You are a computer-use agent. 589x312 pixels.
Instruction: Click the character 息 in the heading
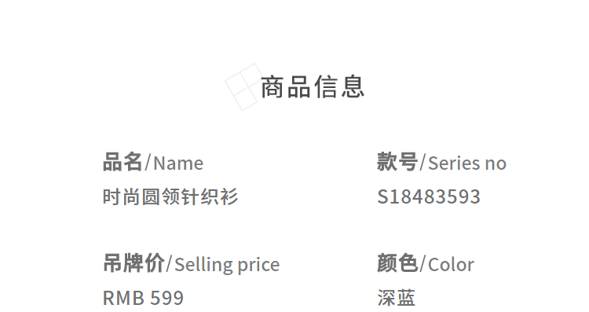coord(353,86)
